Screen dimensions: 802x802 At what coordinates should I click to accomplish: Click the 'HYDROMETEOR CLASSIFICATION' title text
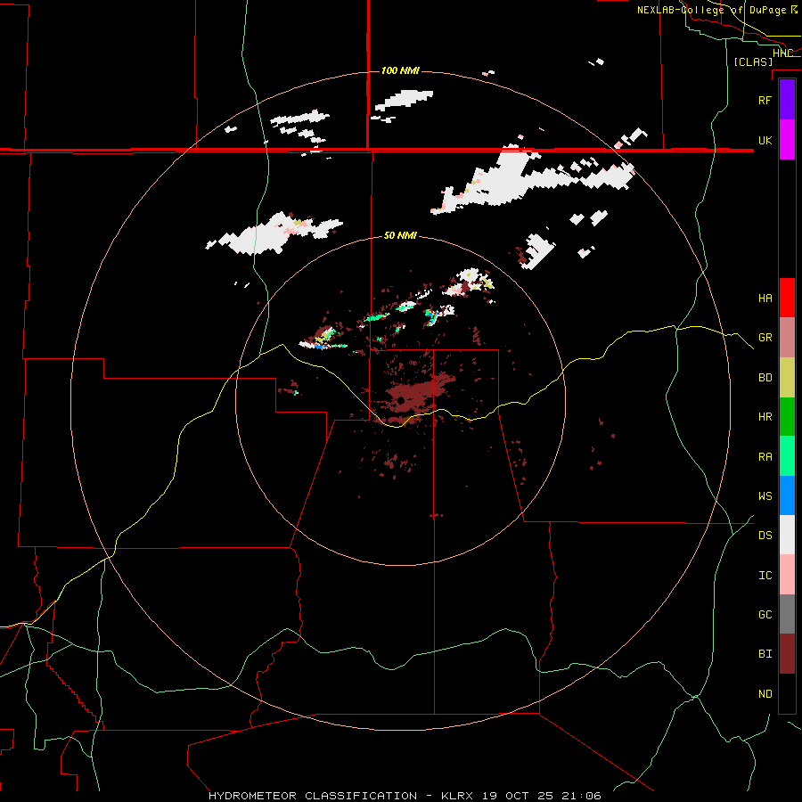[313, 796]
